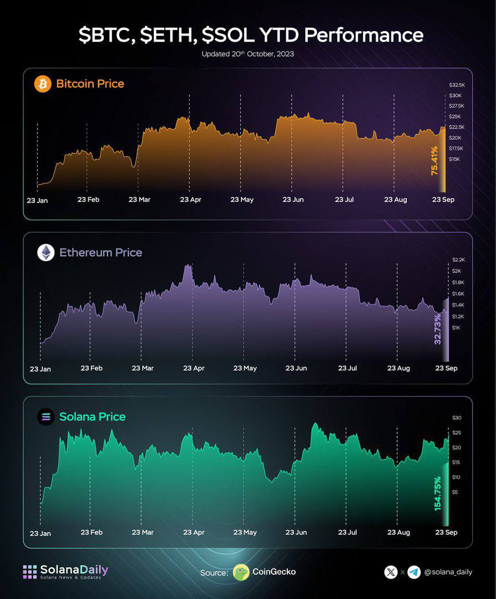Image resolution: width=496 pixels, height=599 pixels.
Task: Click the 'SolanaDaily' brand name
Action: click(x=74, y=570)
